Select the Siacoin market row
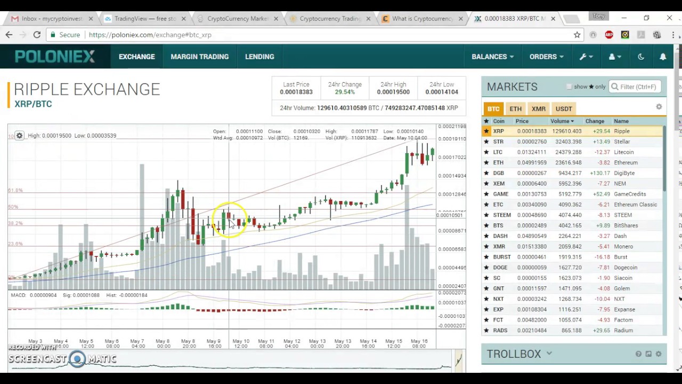This screenshot has height=384, width=682. 573,278
